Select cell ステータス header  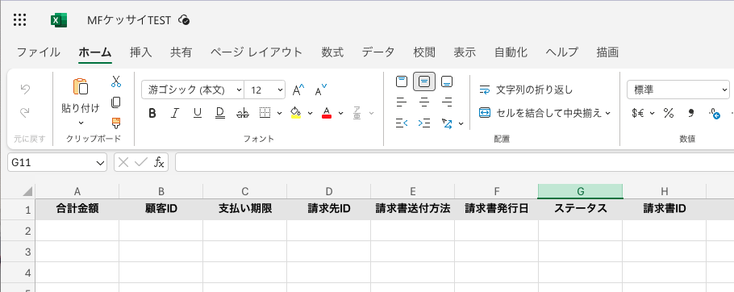point(581,209)
